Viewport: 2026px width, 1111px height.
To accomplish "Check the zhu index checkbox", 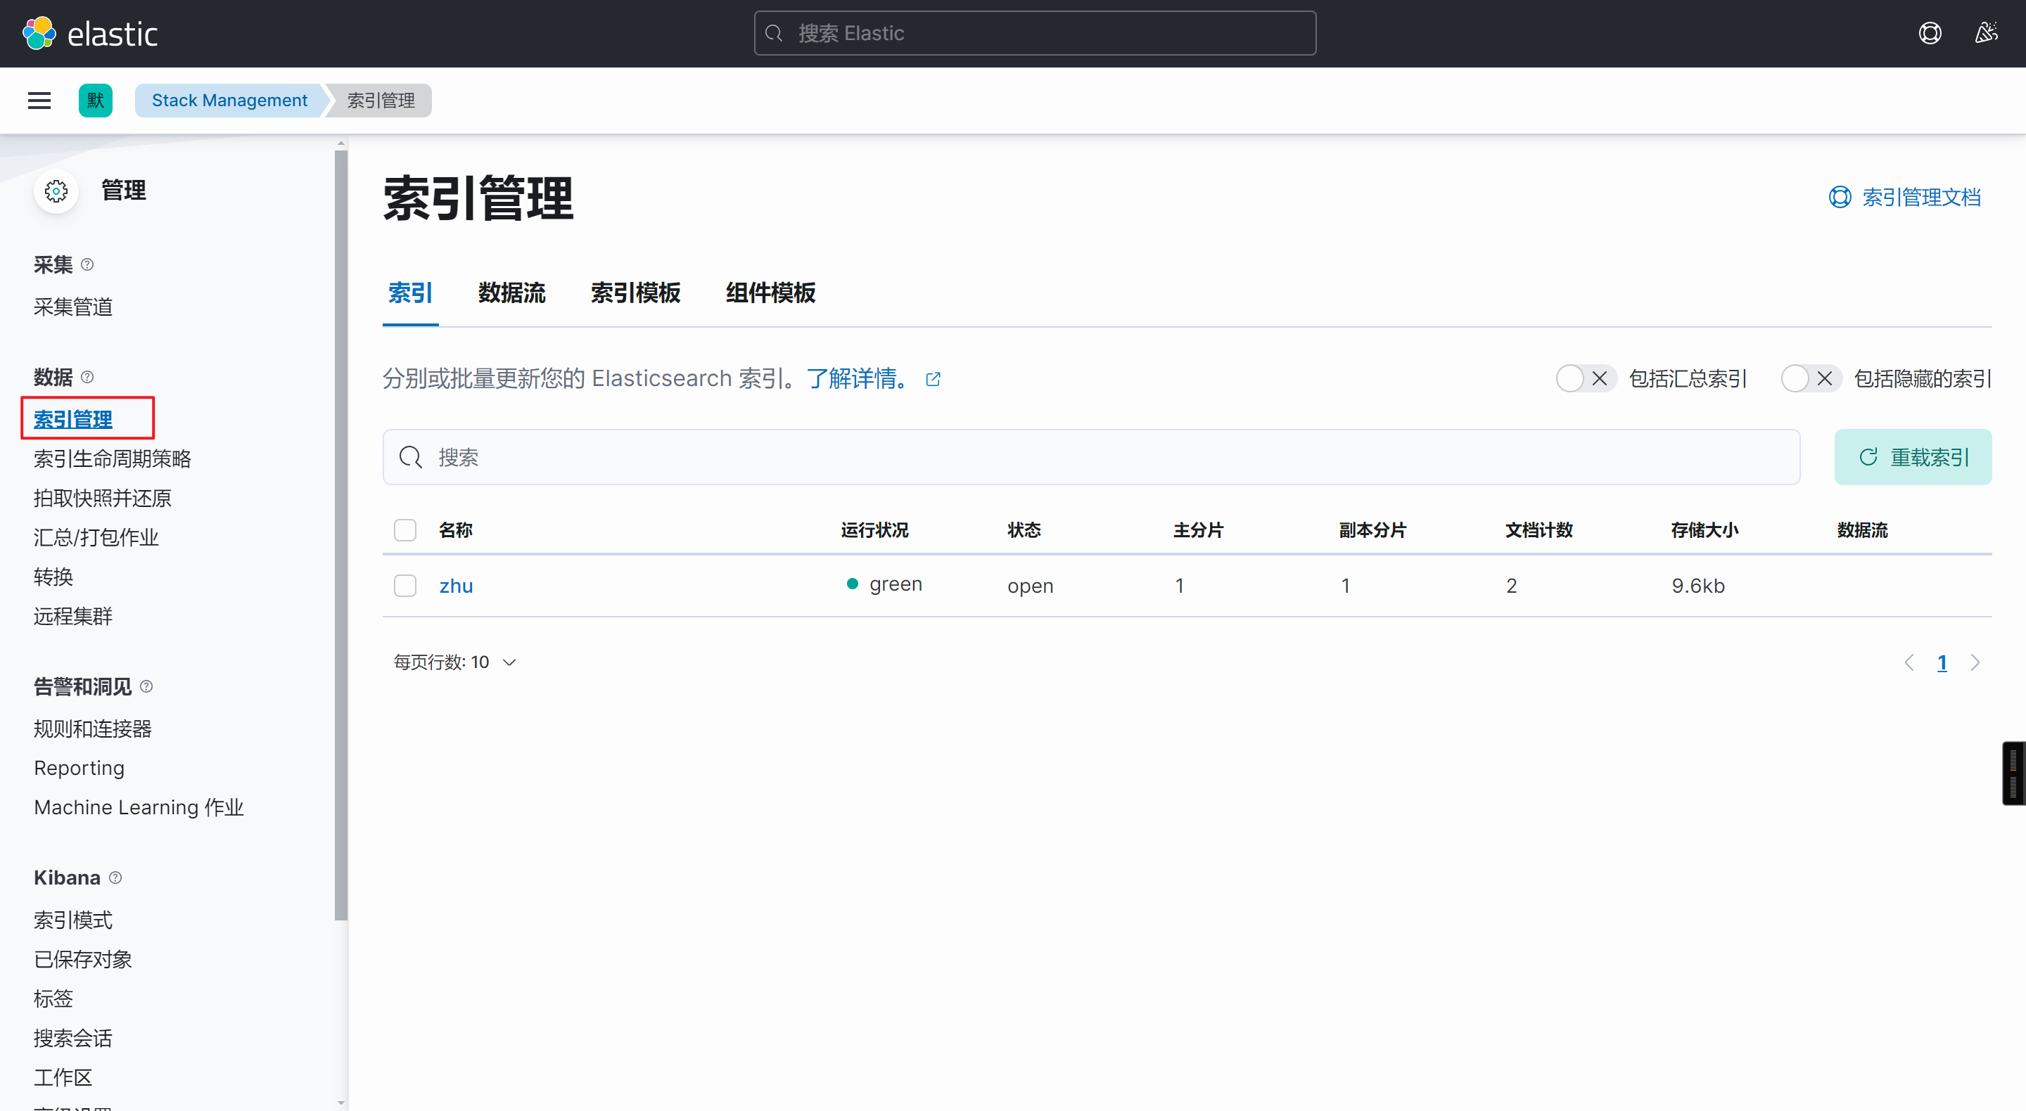I will point(405,586).
